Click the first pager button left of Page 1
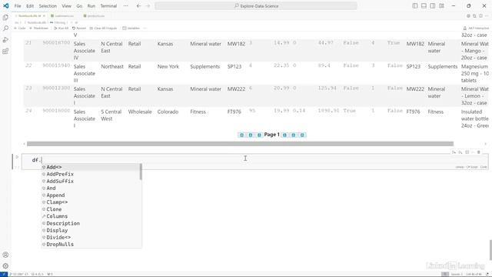The height and width of the screenshot is (277, 492). 241,135
